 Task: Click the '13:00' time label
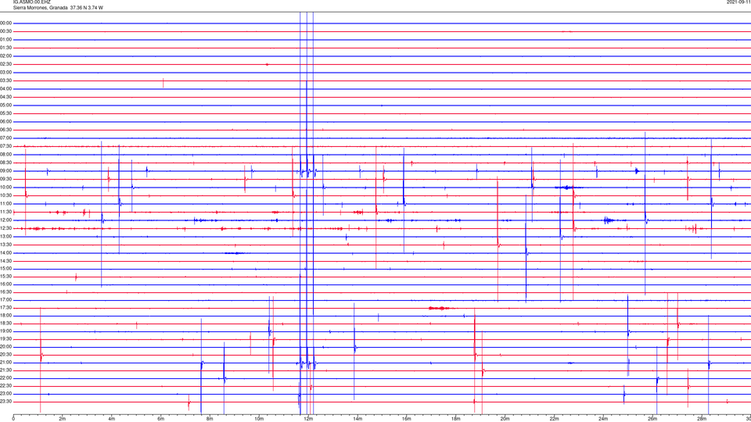pos(6,236)
